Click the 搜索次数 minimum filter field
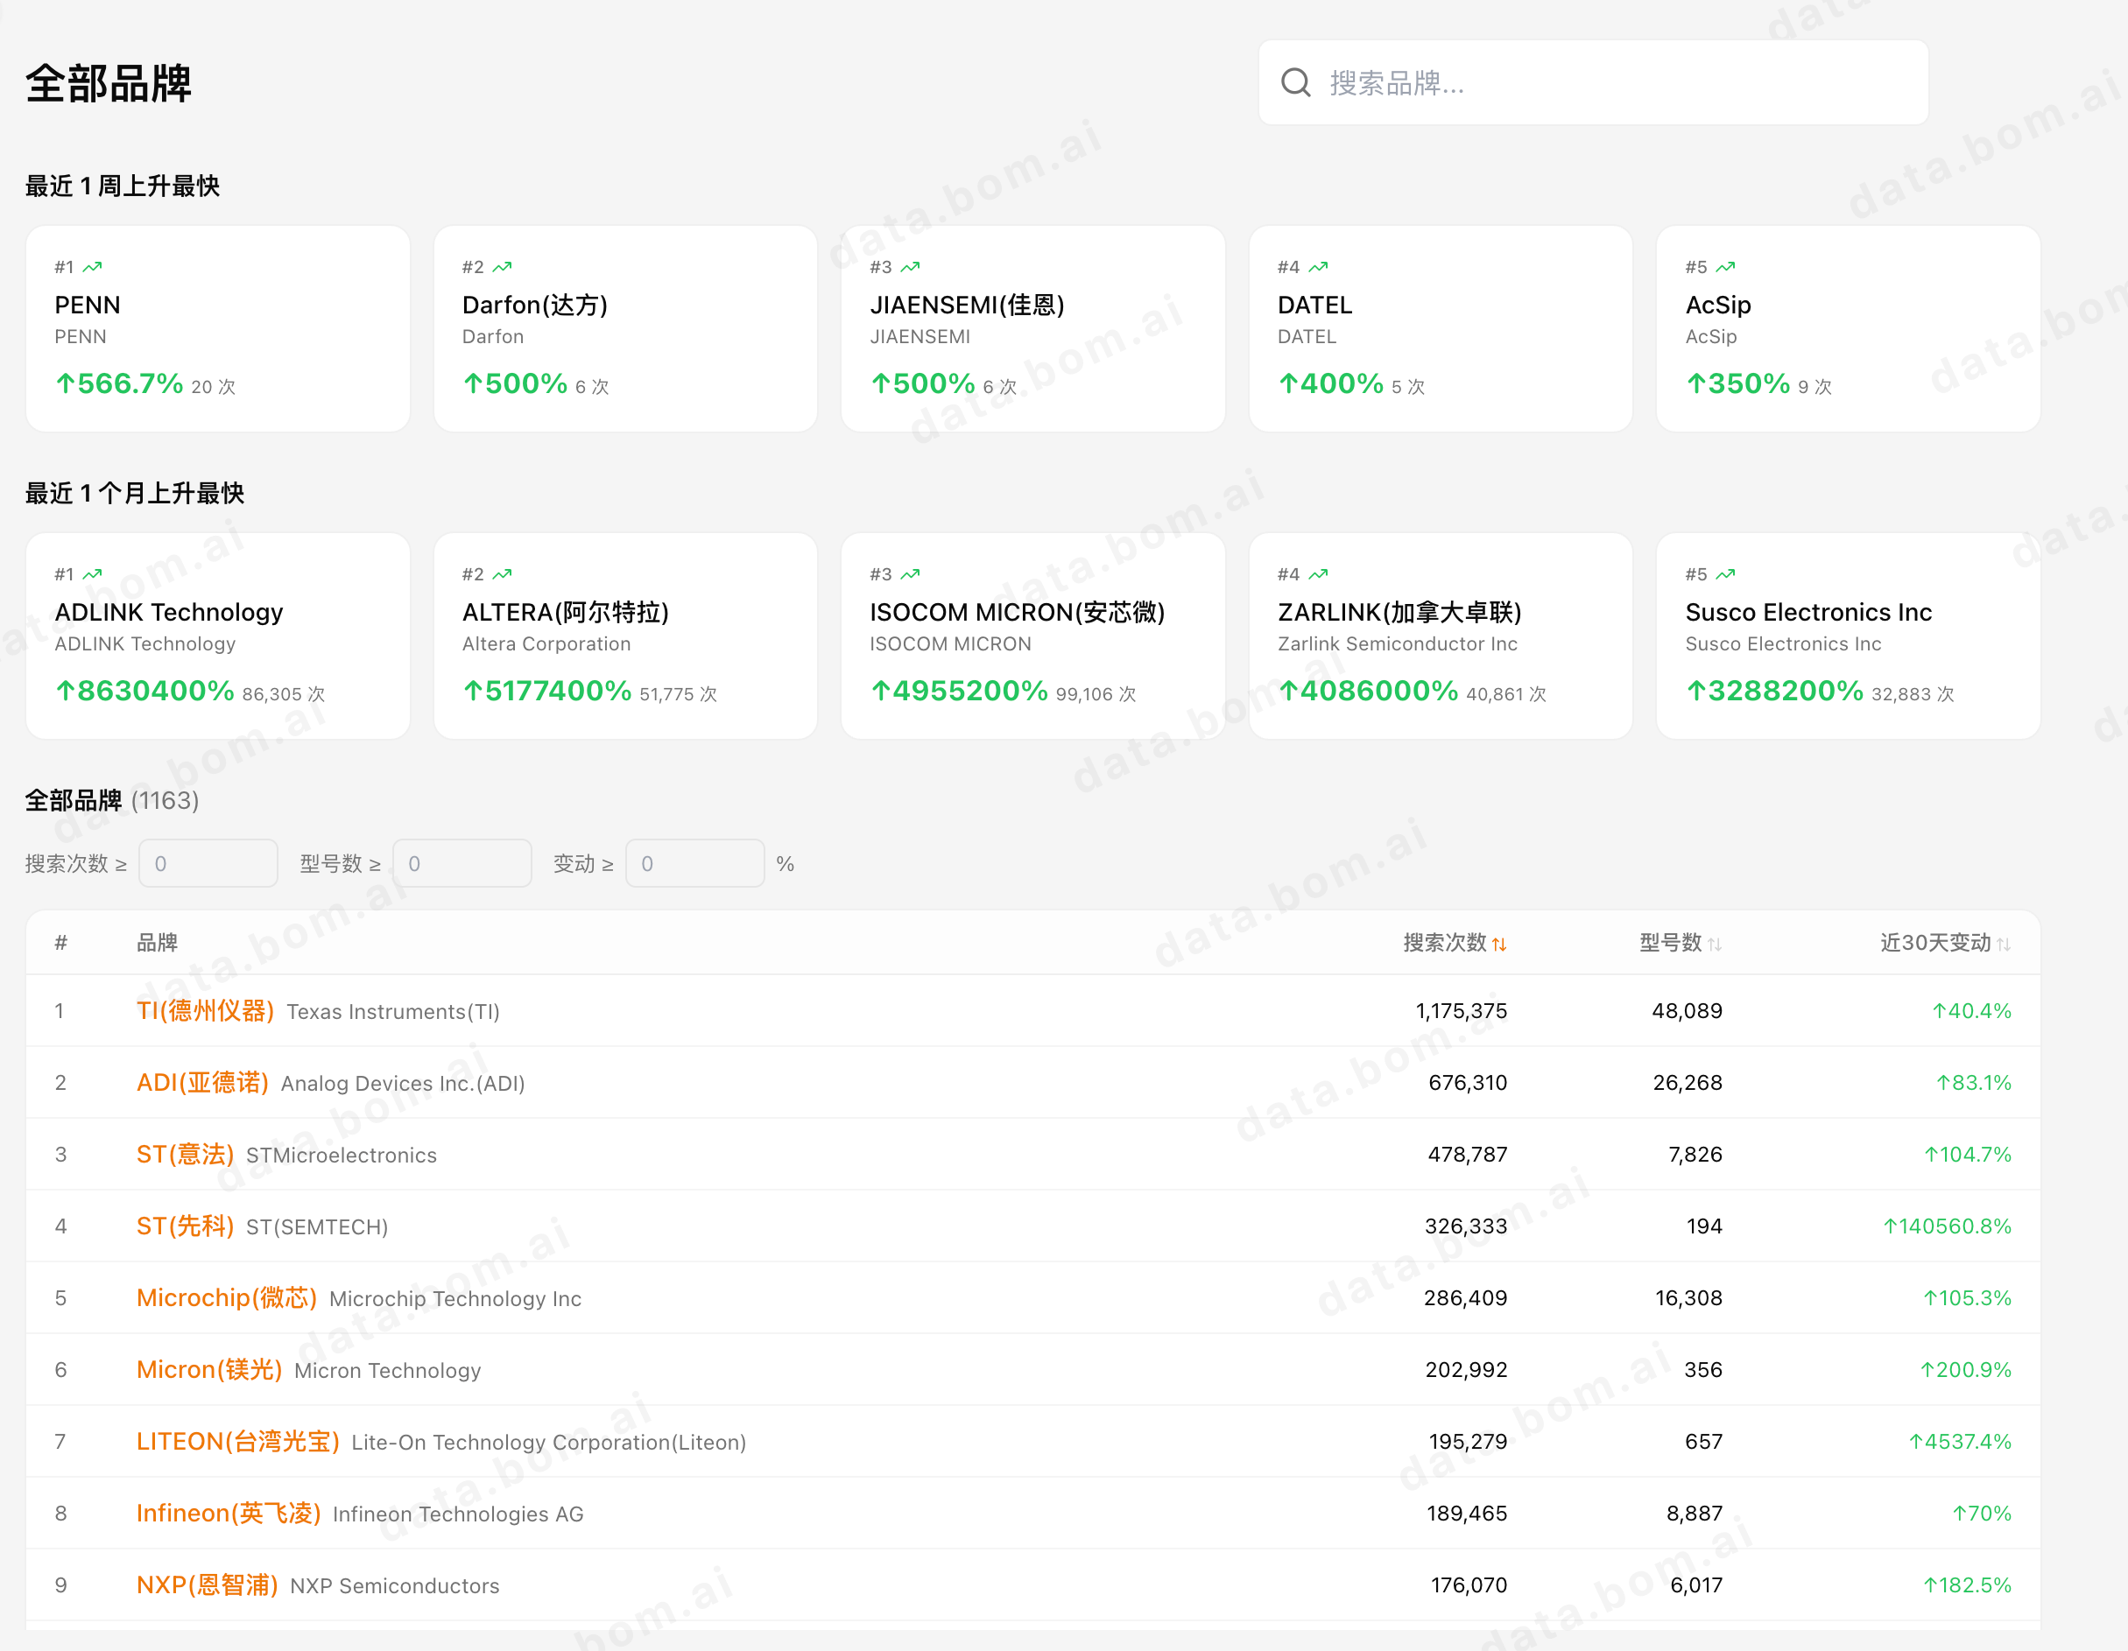 208,863
